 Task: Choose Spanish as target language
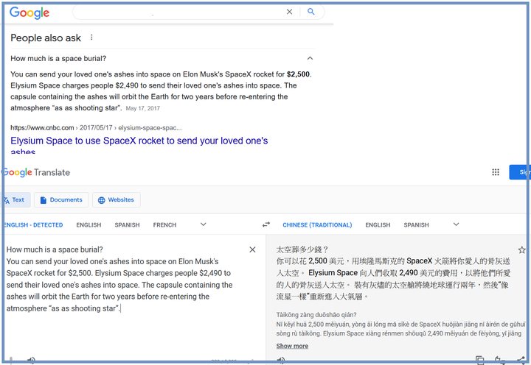click(x=416, y=224)
